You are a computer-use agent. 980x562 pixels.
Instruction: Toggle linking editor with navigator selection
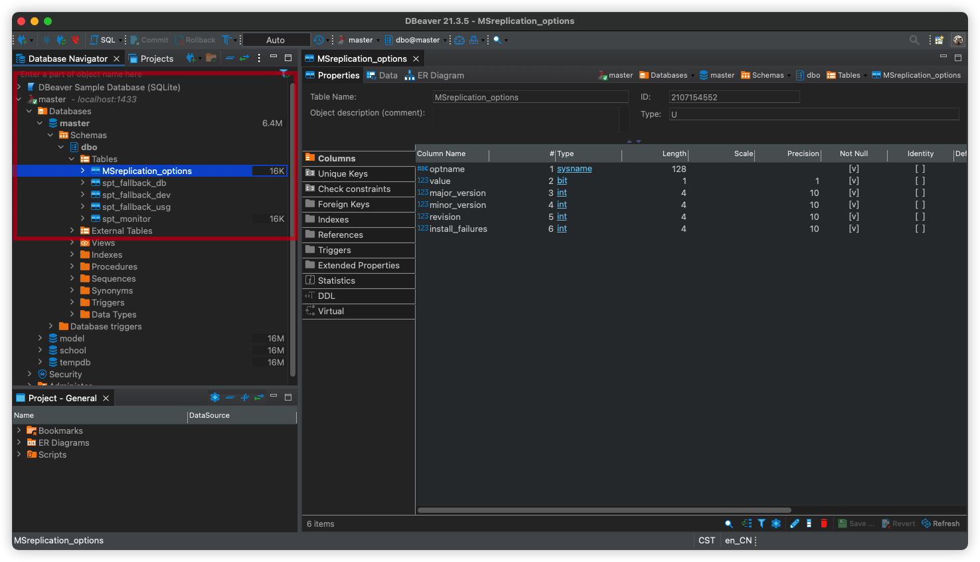[x=244, y=58]
